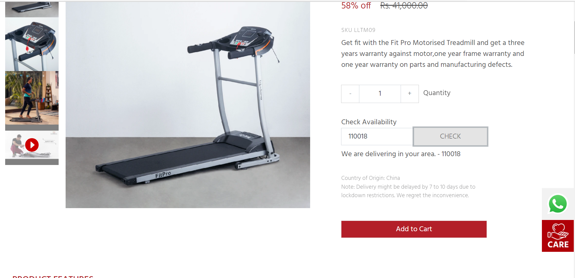Focus the quantity number field

pos(380,94)
